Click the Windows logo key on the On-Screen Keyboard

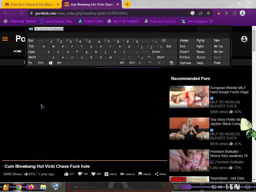[x=50, y=63]
